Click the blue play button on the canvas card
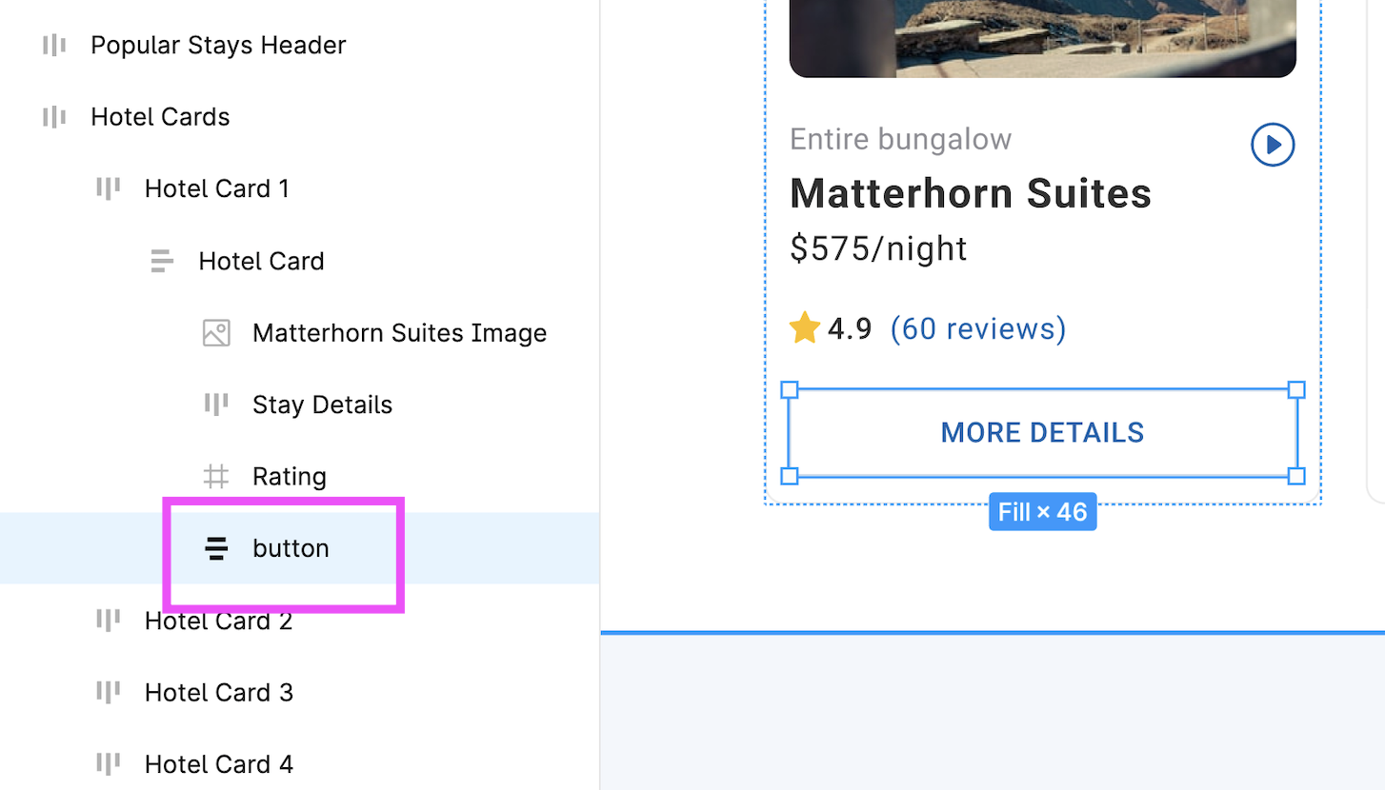The image size is (1385, 790). point(1273,144)
